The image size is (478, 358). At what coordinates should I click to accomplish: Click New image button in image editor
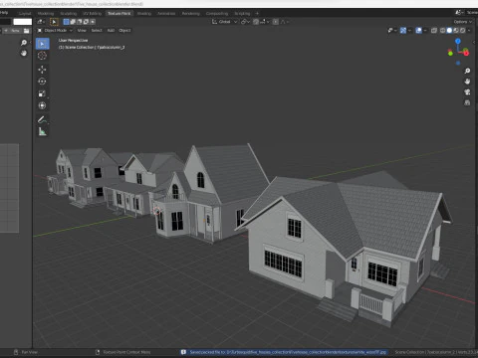click(x=13, y=31)
